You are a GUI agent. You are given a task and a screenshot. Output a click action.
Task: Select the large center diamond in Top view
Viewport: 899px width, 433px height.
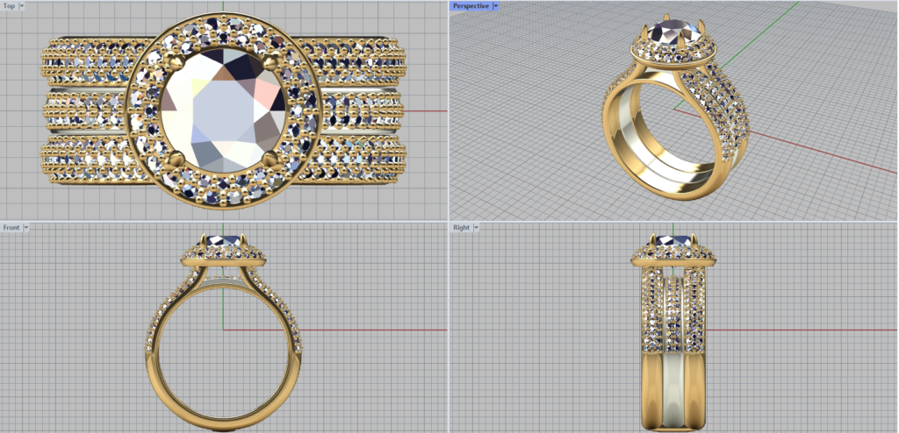(223, 111)
